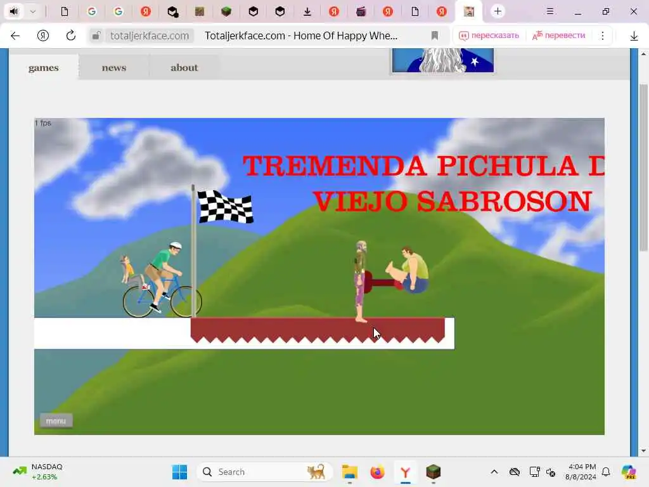Open the about section tab
The width and height of the screenshot is (649, 487).
pyautogui.click(x=184, y=67)
